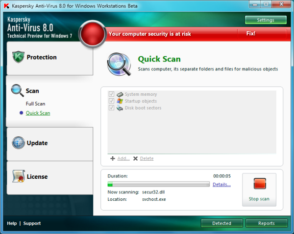Viewport: 294px width, 234px height.
Task: Click the 'System memory' text
Action: click(x=141, y=94)
